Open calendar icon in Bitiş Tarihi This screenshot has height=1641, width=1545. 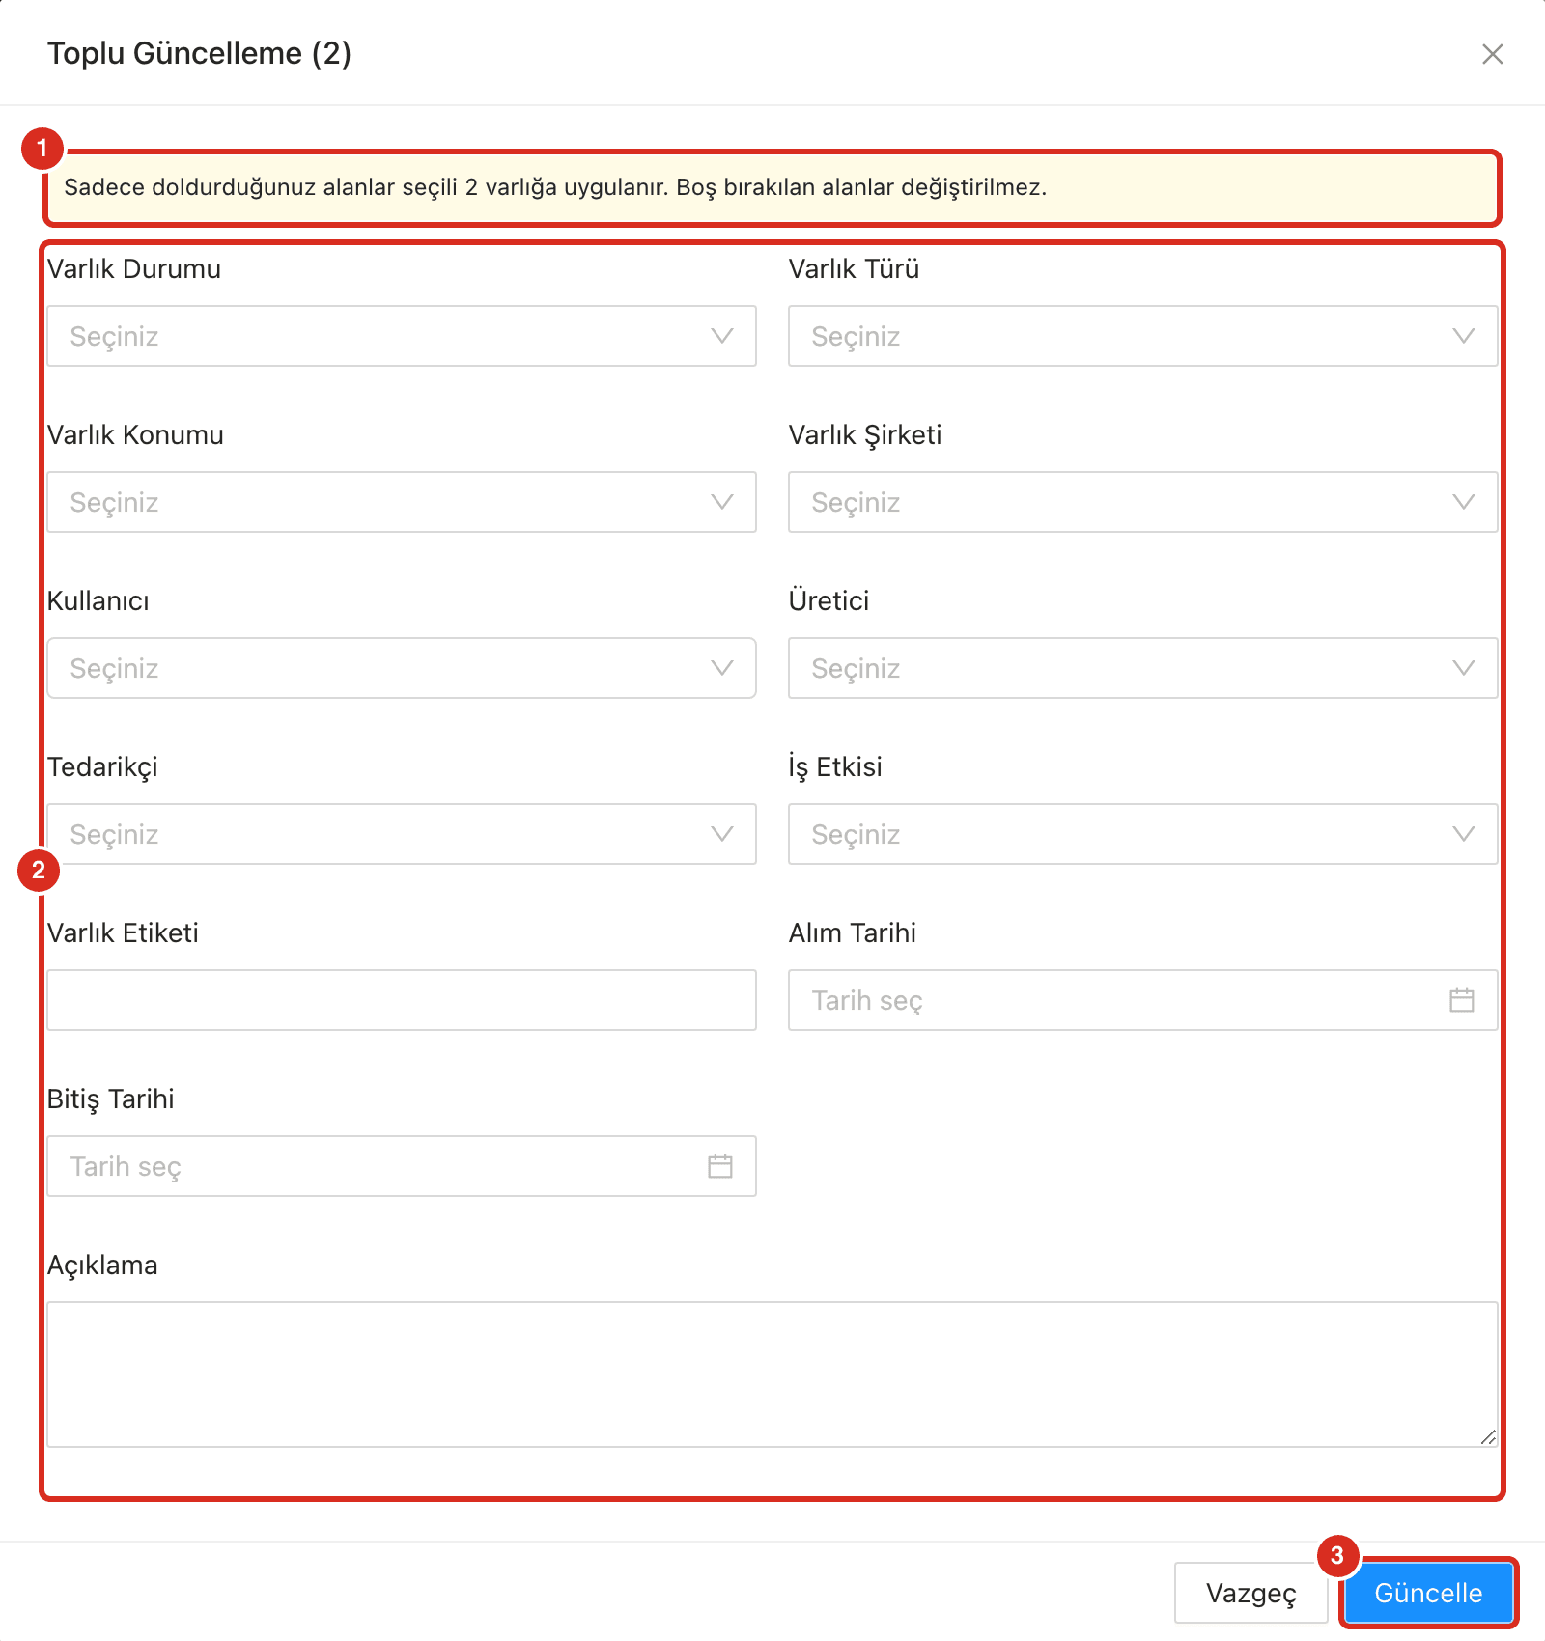coord(720,1166)
